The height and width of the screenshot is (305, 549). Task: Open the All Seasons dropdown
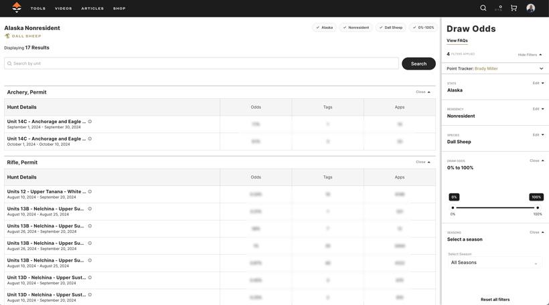point(495,263)
